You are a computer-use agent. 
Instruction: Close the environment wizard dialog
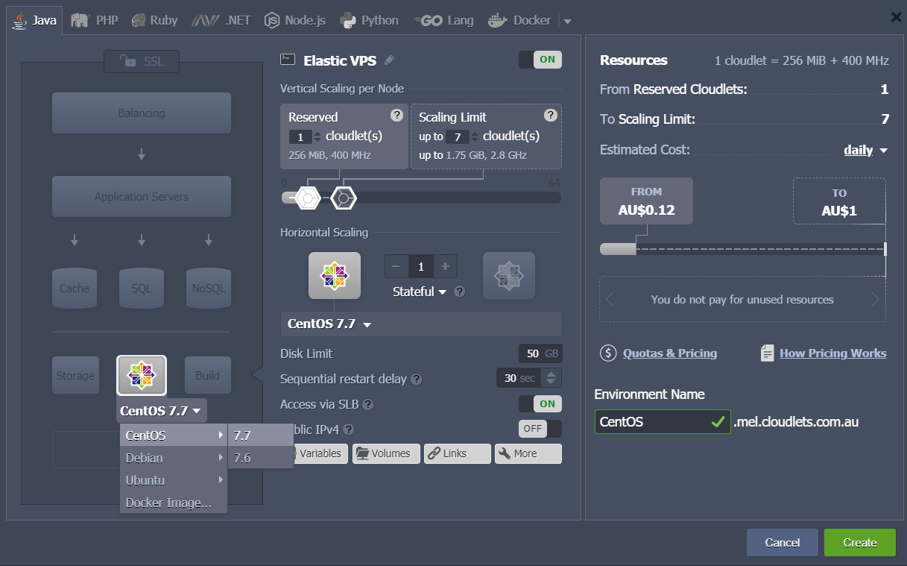897,16
